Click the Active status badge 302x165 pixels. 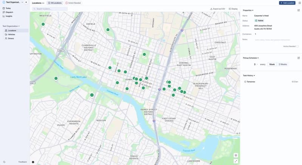pos(259,20)
